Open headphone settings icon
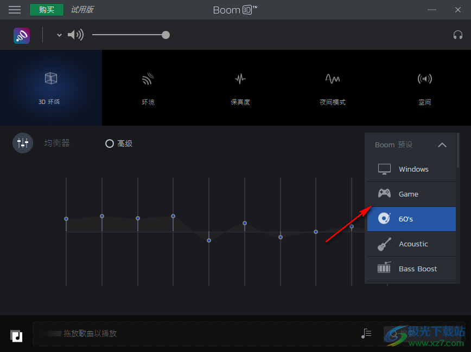 coord(458,35)
